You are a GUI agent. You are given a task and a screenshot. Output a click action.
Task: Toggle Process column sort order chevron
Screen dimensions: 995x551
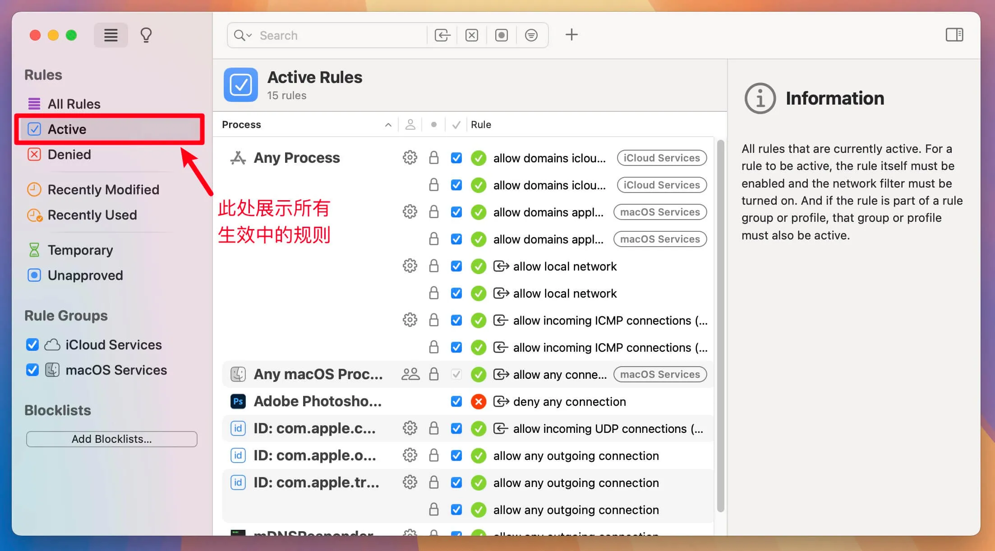point(388,125)
